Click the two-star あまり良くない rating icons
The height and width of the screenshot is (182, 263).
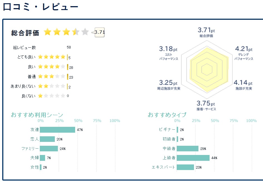pos(51,86)
